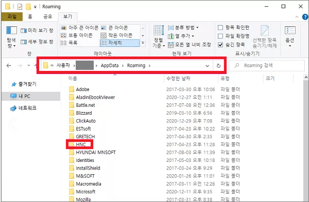Select 아주 큰 아이콘 layout
This screenshot has width=309, height=202.
click(x=79, y=28)
